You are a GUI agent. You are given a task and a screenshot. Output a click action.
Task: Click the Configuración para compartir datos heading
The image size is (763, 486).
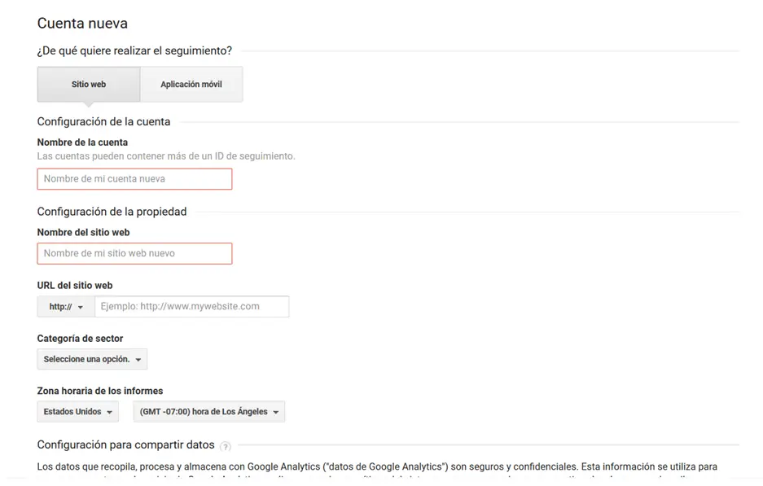coord(125,444)
